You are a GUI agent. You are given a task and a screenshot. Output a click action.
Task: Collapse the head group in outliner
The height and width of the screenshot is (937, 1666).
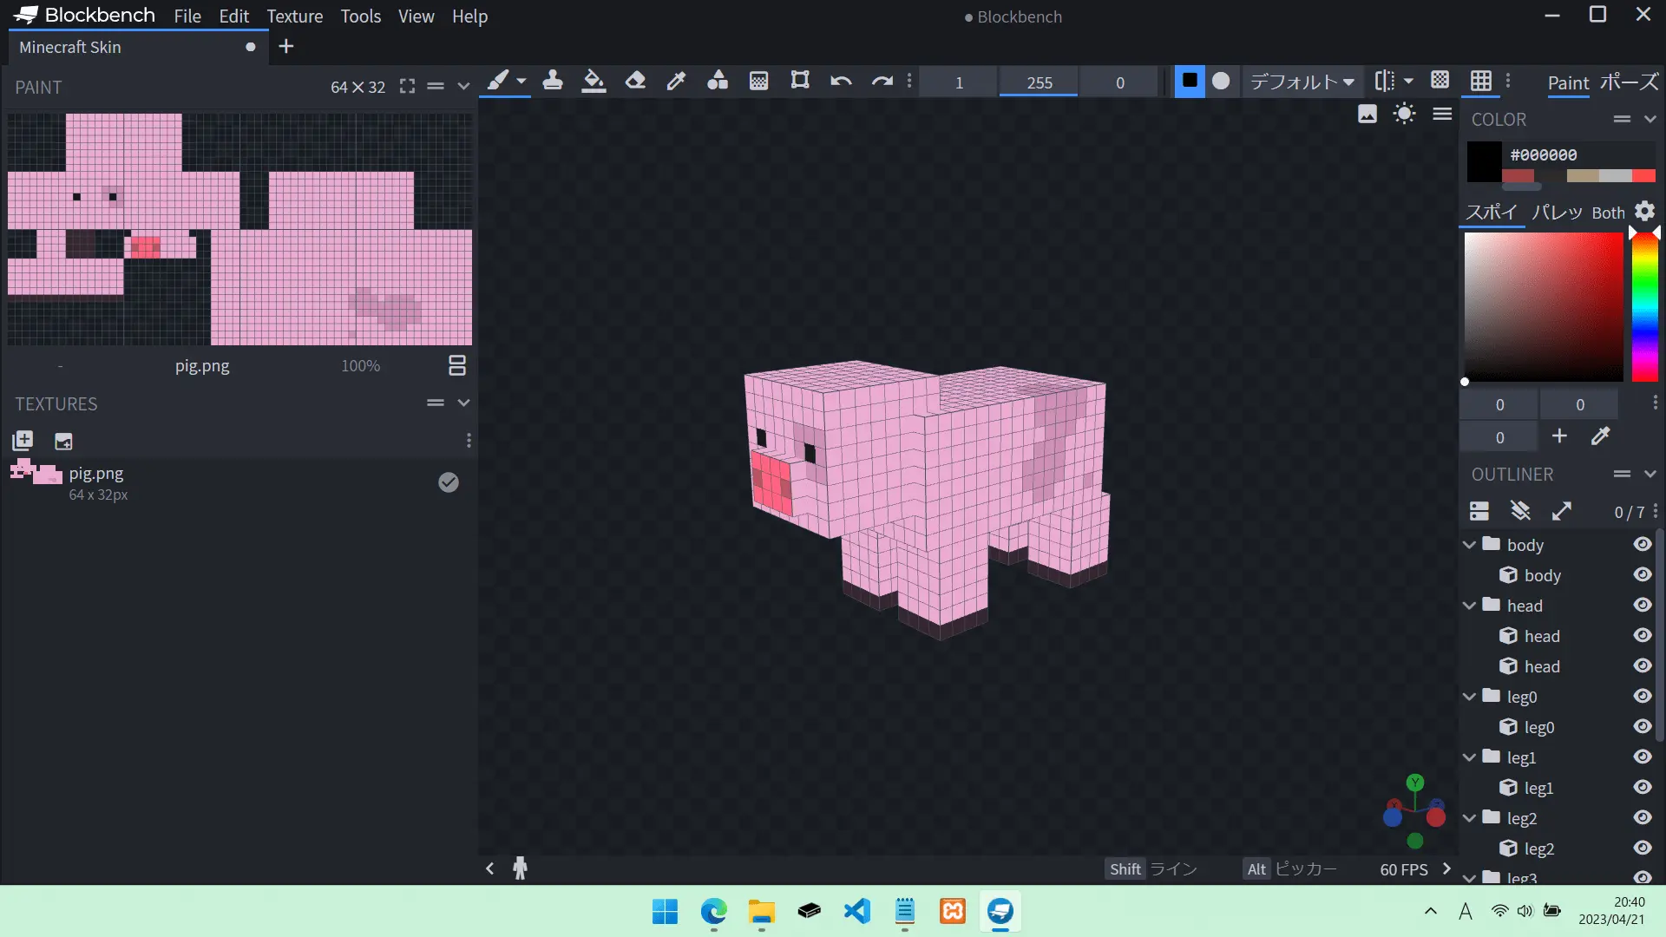coord(1469,606)
